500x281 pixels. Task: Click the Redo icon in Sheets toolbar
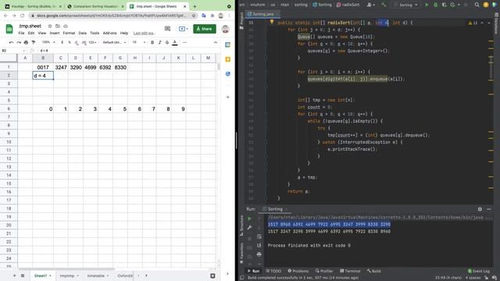(19, 42)
